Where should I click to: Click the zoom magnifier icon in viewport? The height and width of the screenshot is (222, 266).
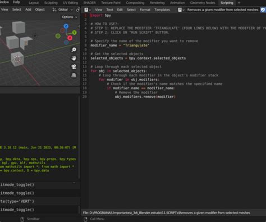74,49
